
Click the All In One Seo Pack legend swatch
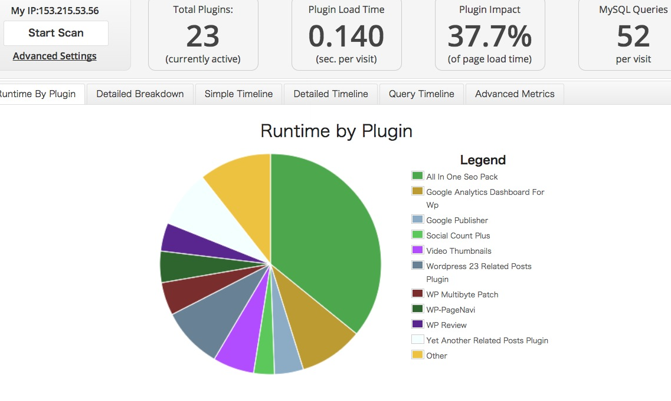417,175
